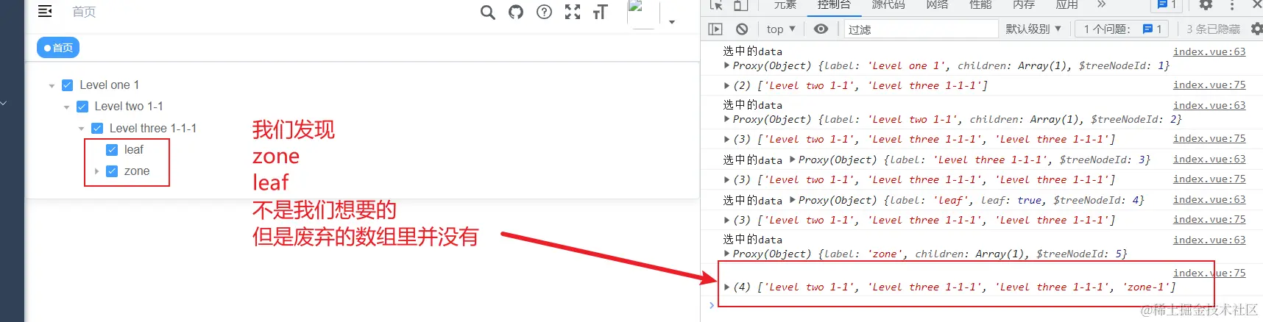
Task: Switch to the 内存 DevTools tab
Action: click(1024, 4)
